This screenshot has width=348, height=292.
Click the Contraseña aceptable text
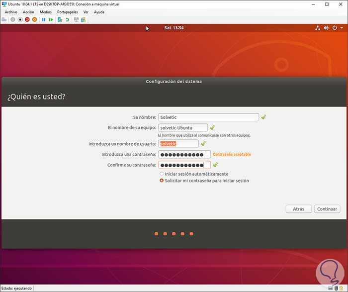(232, 154)
